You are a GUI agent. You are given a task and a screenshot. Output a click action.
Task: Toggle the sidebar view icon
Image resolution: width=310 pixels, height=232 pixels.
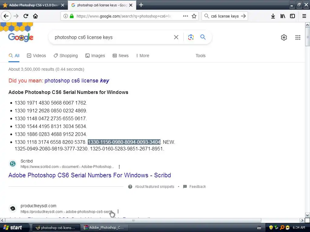pyautogui.click(x=292, y=16)
